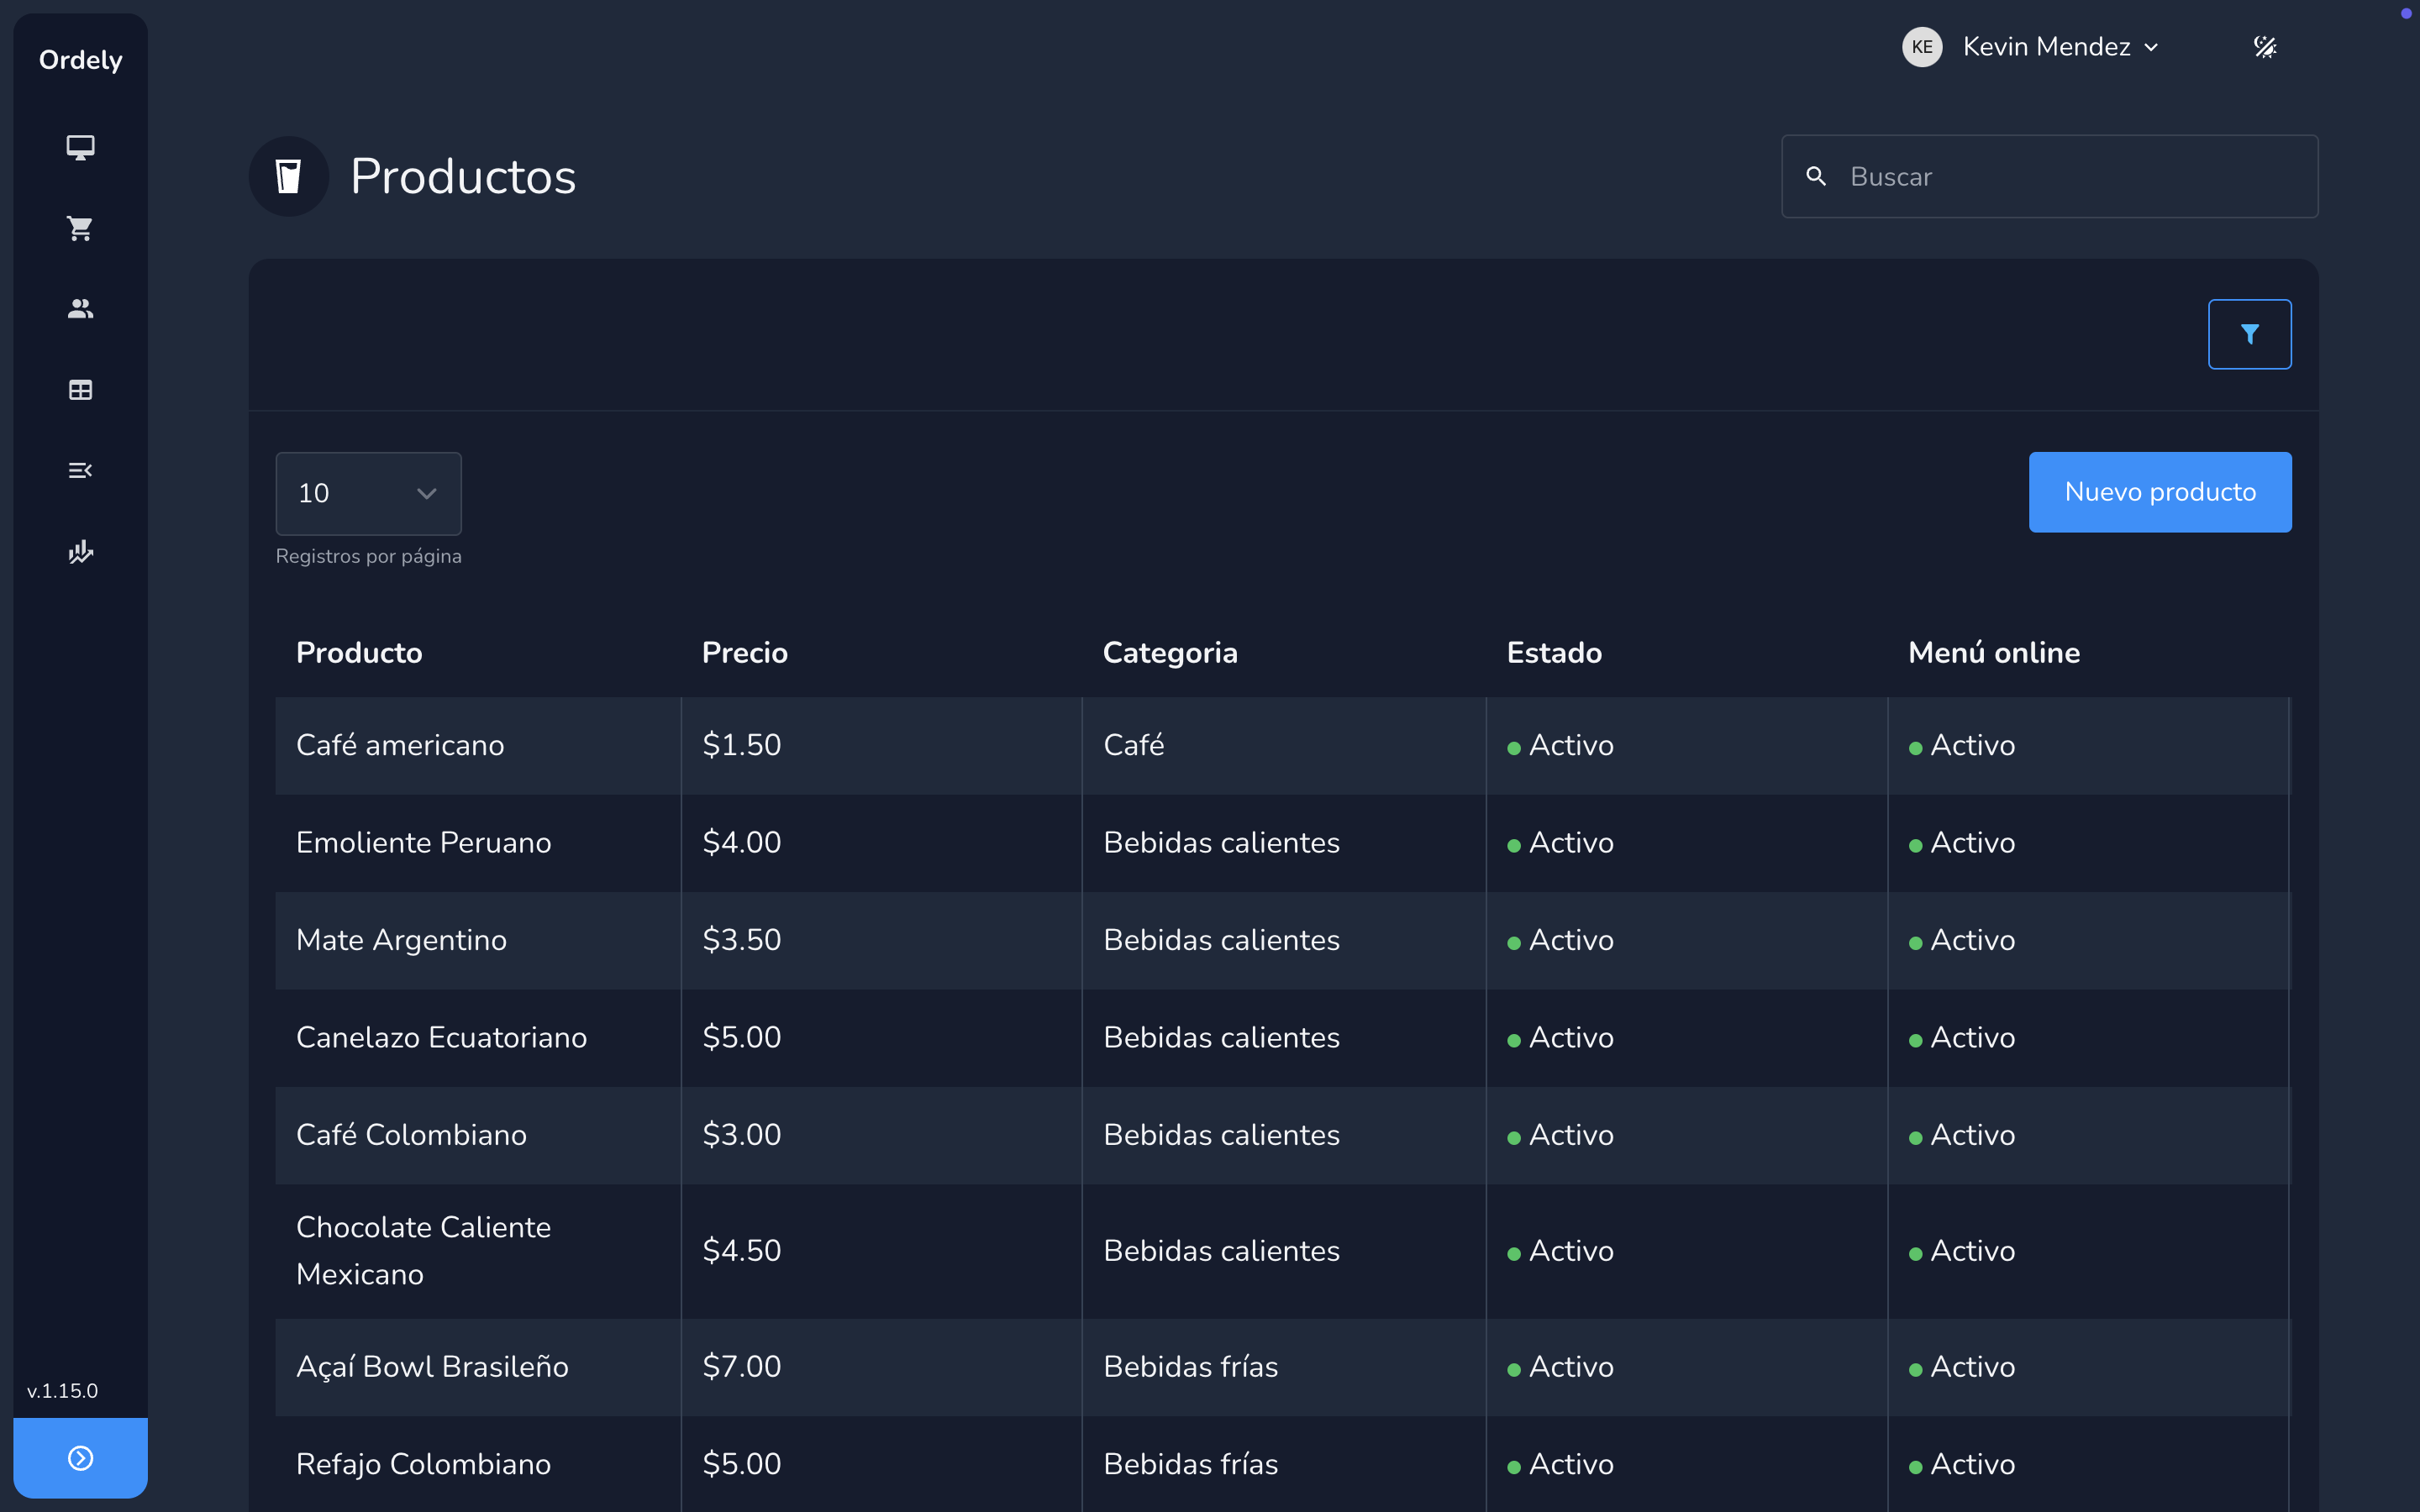
Task: Sort by the Menú online column header
Action: coord(1994,653)
